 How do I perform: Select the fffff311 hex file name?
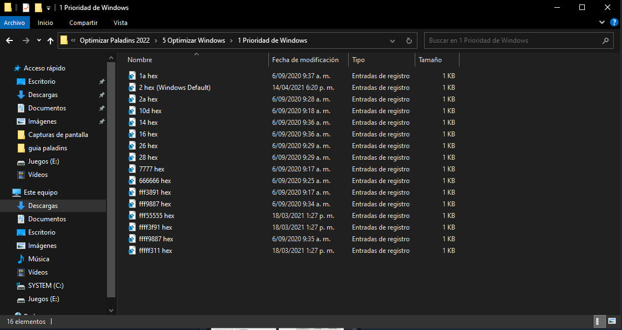155,251
